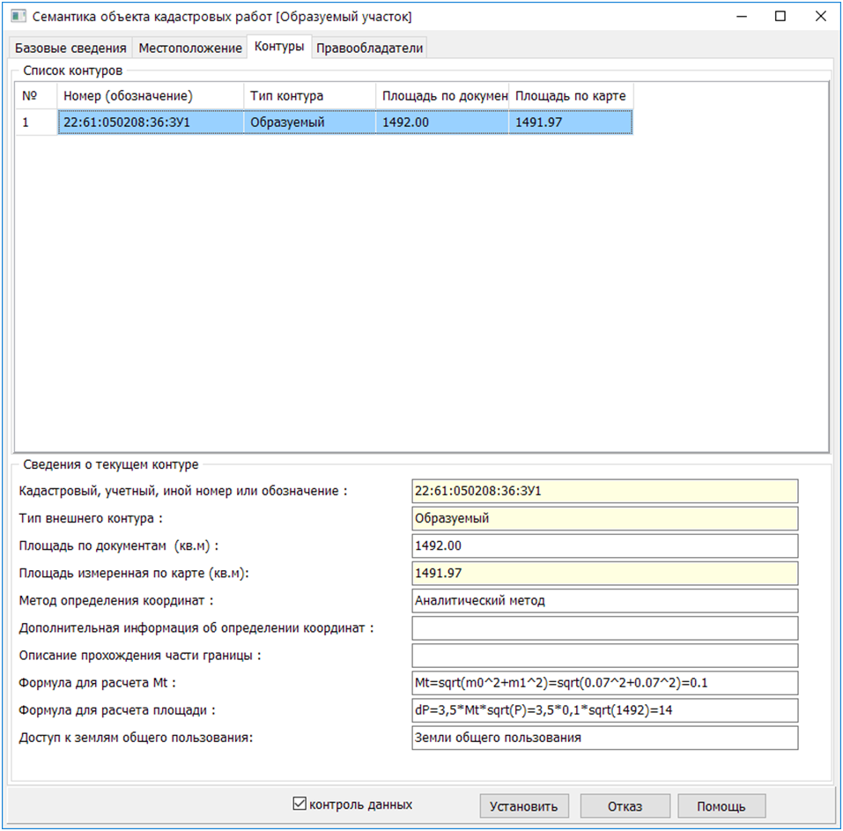Click the «Номер (обозначение)» column header

150,95
